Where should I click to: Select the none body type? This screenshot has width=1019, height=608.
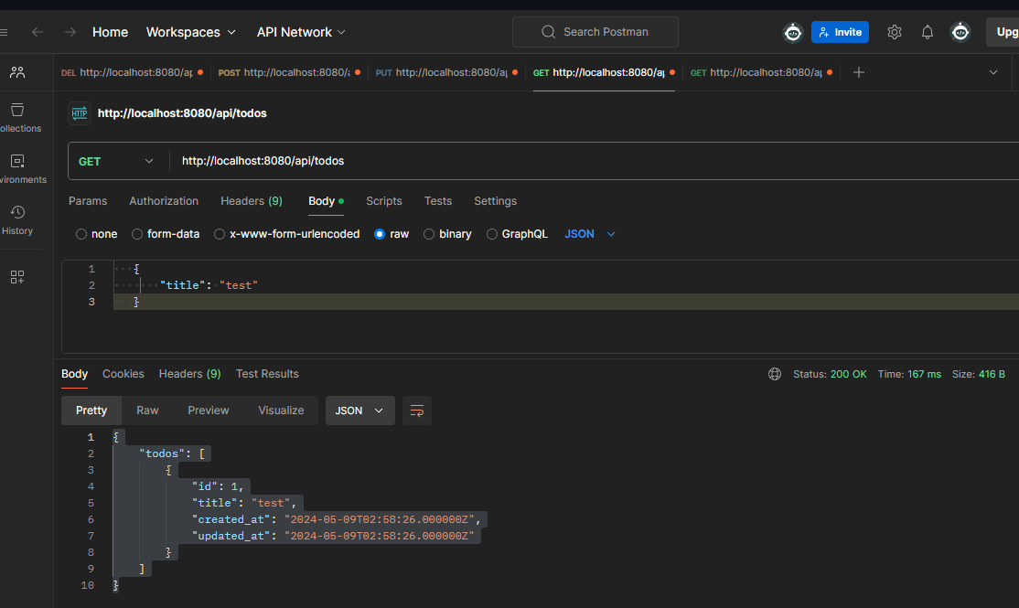pos(96,234)
